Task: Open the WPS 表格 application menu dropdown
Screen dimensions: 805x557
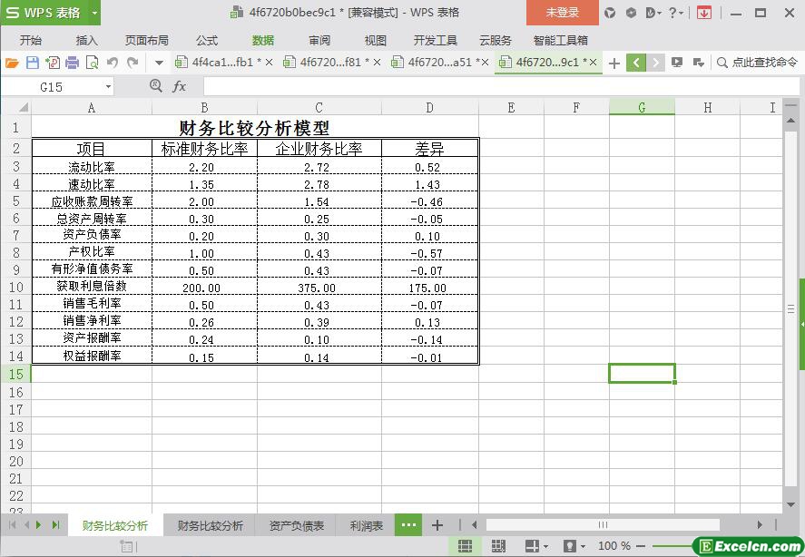Action: click(x=94, y=13)
